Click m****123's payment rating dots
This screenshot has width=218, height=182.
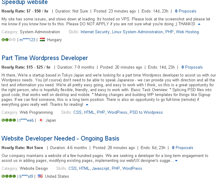click(x=9, y=40)
